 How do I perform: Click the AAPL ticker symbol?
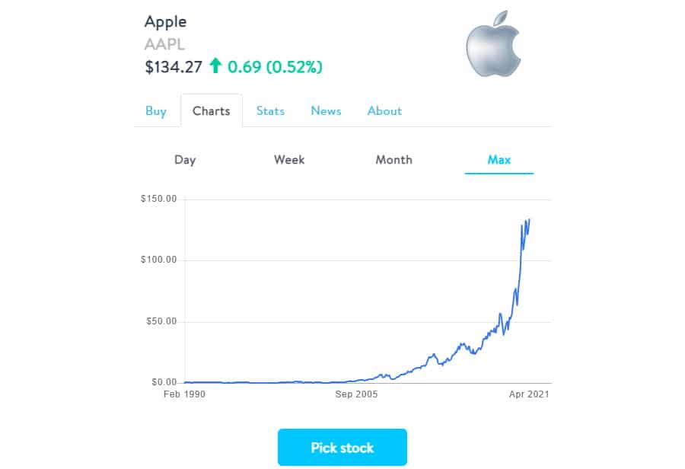click(x=164, y=44)
